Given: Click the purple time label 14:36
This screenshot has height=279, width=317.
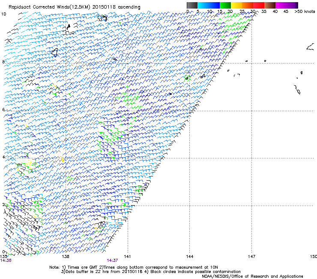Looking at the screenshot, I should click(x=6, y=261).
